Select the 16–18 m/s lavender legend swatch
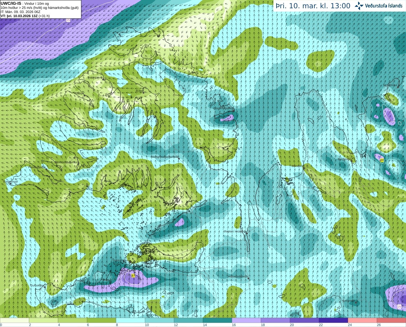This screenshot has width=406, height=327. [x=246, y=320]
